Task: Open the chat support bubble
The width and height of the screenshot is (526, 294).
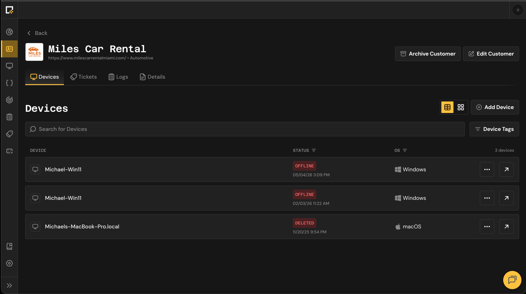Action: pyautogui.click(x=512, y=280)
